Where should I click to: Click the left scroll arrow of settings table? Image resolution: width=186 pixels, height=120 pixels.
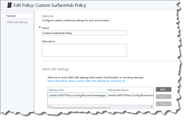click(x=50, y=107)
